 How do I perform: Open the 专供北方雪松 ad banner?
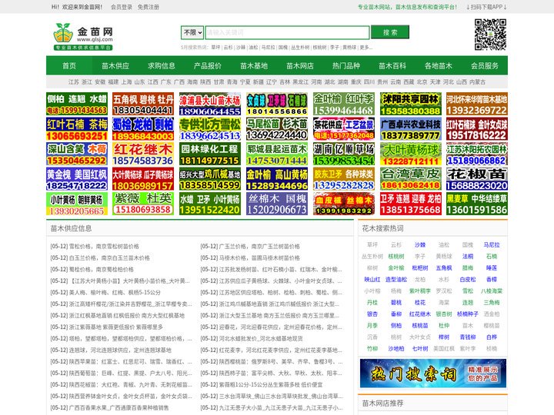click(x=210, y=129)
